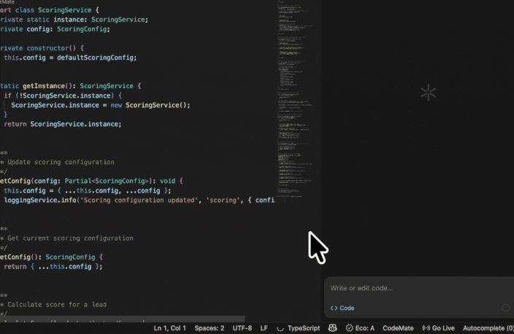The width and height of the screenshot is (514, 334).
Task: Click the code minimap overview
Action: click(295, 98)
